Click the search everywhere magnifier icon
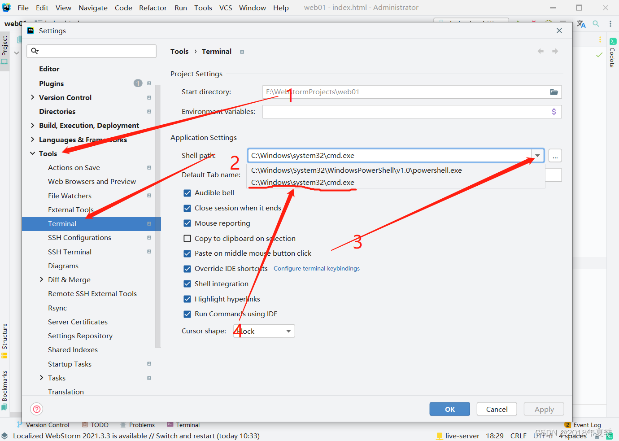Screen dimensions: 619x441 coord(596,23)
